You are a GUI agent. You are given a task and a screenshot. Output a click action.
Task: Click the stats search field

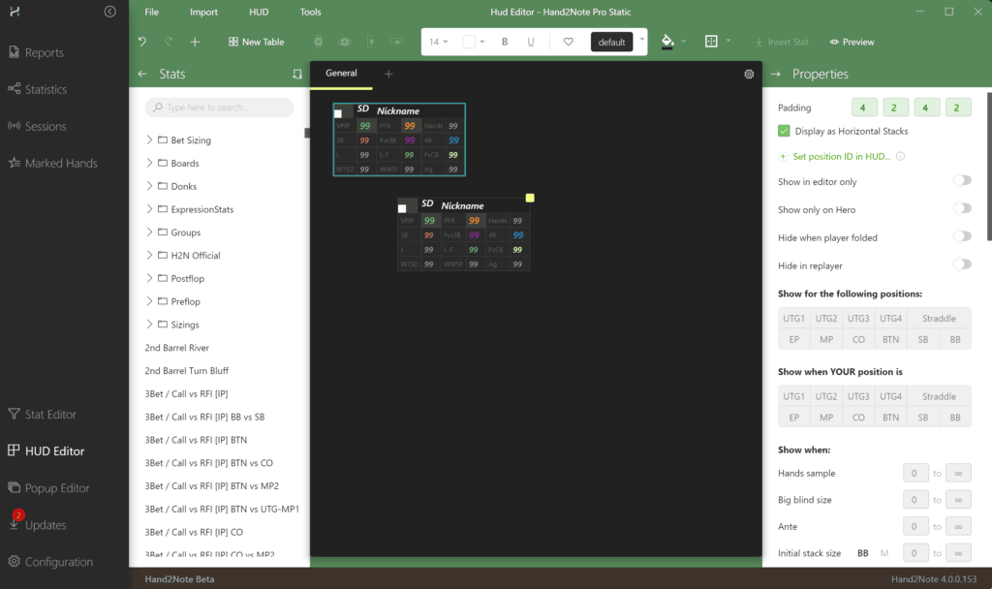point(220,108)
